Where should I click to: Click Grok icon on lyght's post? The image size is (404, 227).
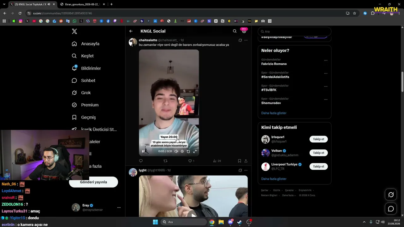240,170
